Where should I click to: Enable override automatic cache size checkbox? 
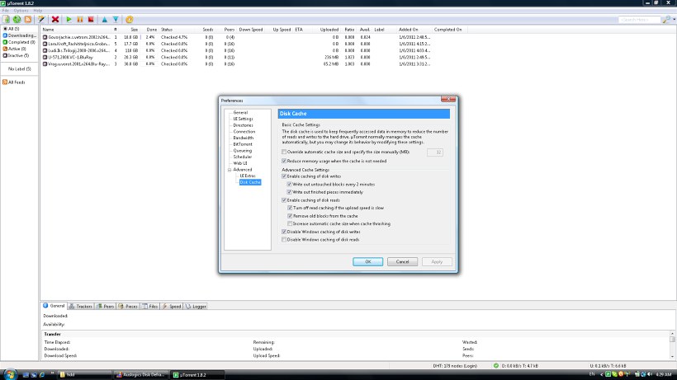(285, 152)
